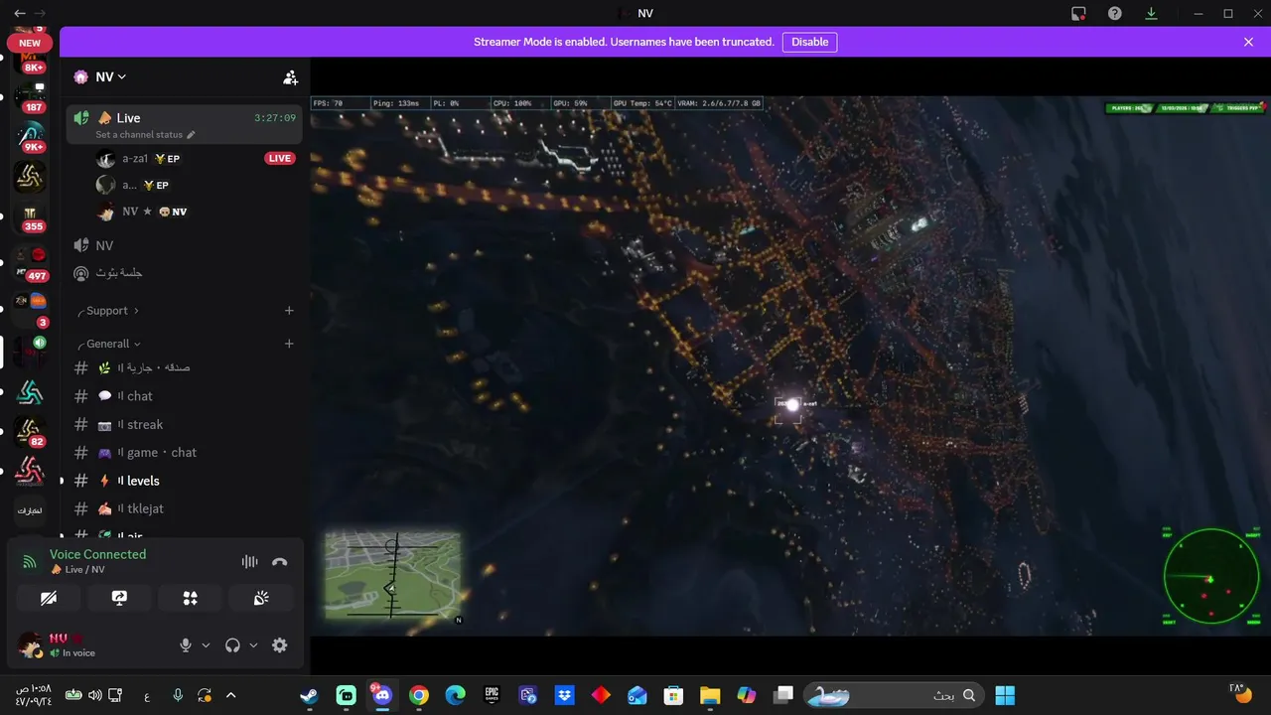Open User Settings gear
This screenshot has height=715, width=1271.
280,645
